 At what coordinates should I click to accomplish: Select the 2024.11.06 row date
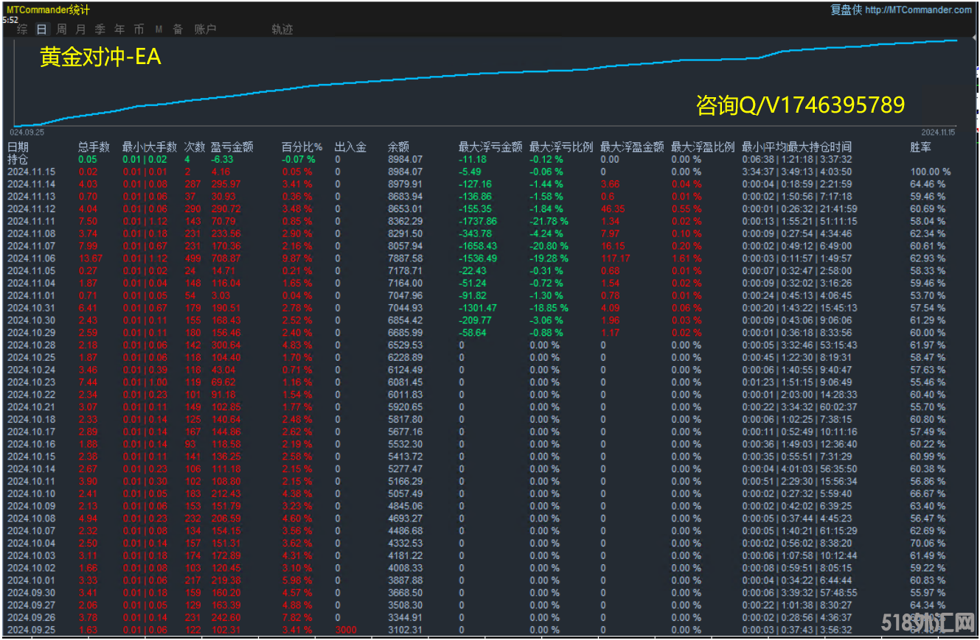tap(31, 259)
